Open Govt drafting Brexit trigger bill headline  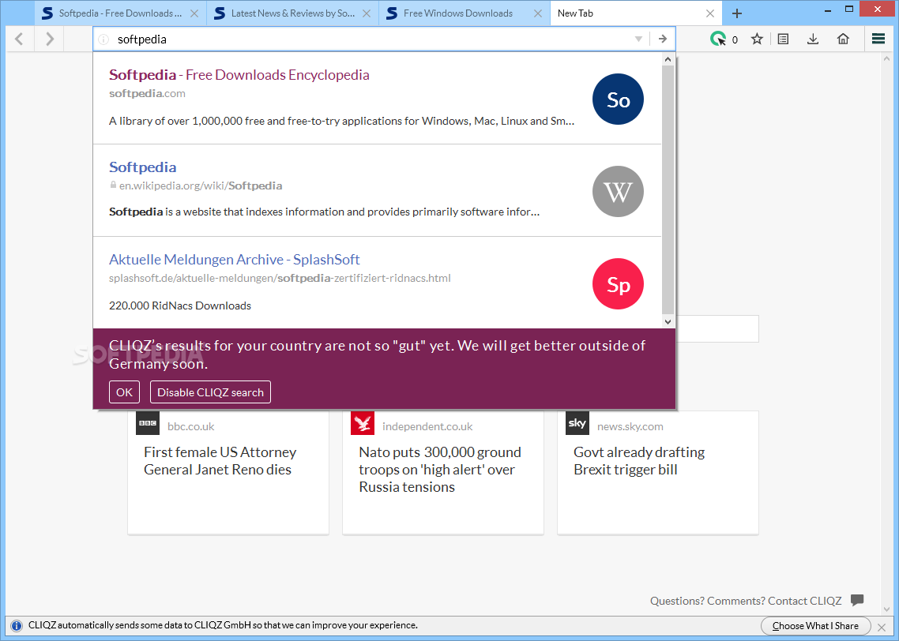[639, 461]
